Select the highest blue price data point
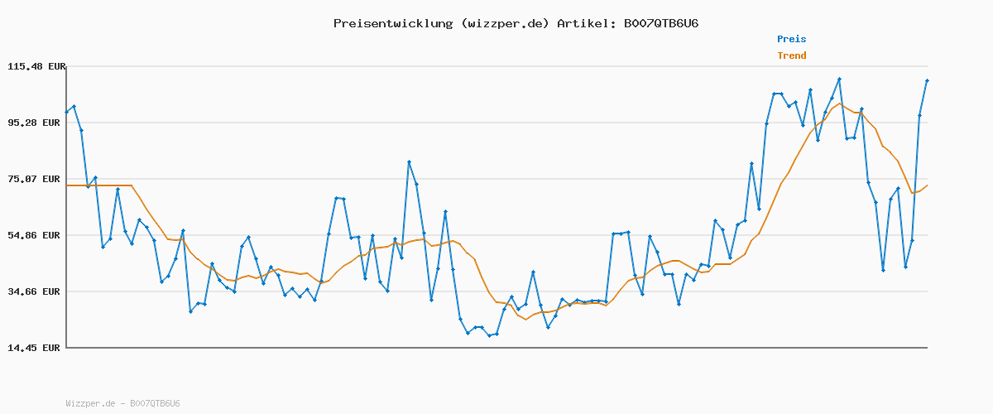 (x=839, y=79)
